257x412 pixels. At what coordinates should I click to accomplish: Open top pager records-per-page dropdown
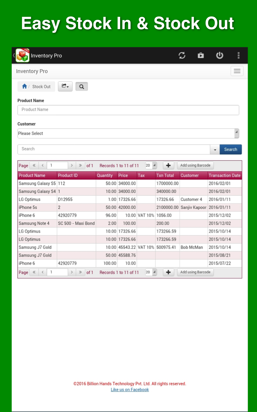[x=151, y=165]
